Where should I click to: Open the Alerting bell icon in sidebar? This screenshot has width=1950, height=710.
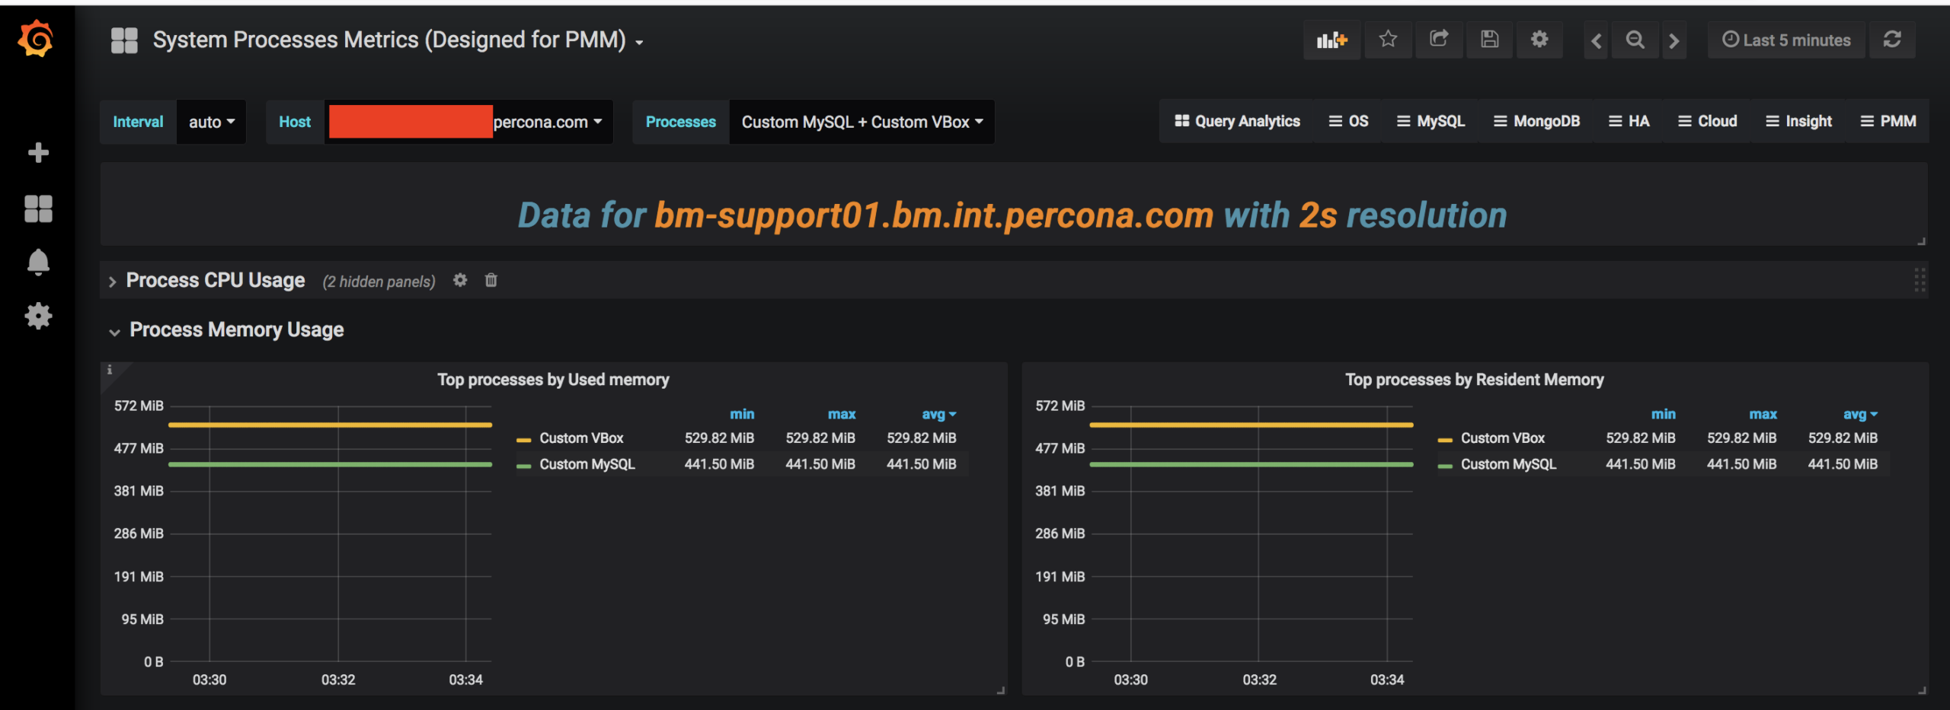[x=38, y=263]
